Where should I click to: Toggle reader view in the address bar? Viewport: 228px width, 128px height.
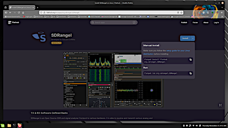pyautogui.click(x=178, y=13)
